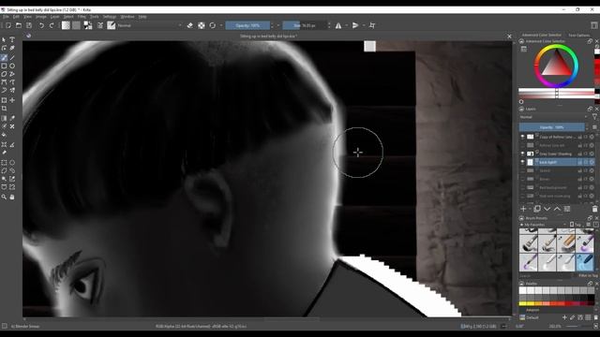Toggle eraser mode in toolbar
Viewport: 600px width, 337px height.
189,25
